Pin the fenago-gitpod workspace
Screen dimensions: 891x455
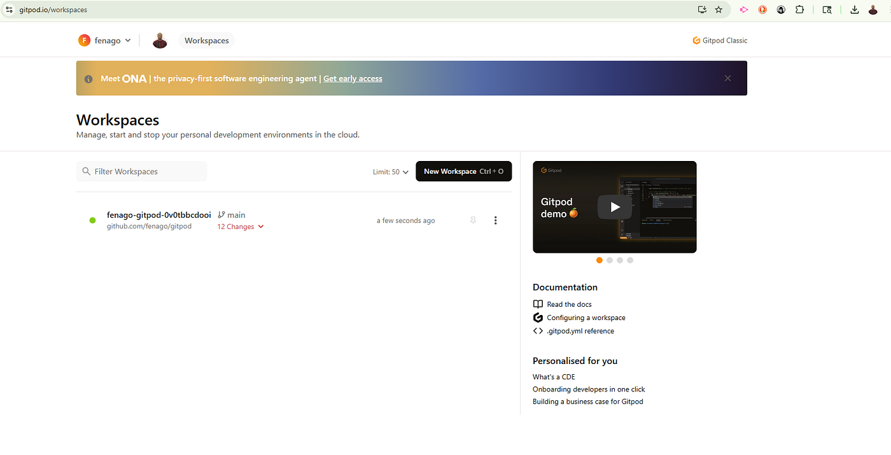(x=473, y=220)
